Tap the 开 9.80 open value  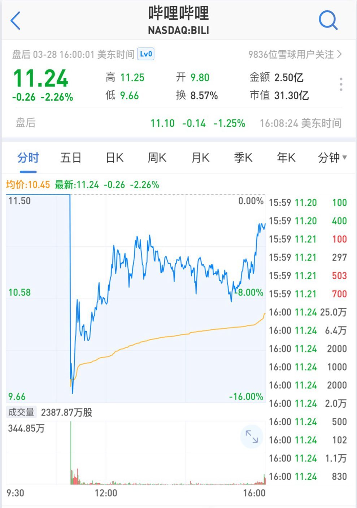tap(193, 77)
